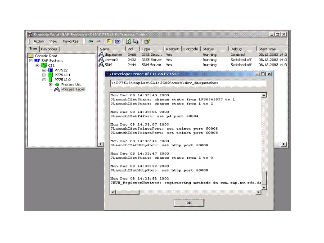Viewport: 324px width, 243px height.
Task: Select the dispatcher process row name
Action: click(113, 54)
